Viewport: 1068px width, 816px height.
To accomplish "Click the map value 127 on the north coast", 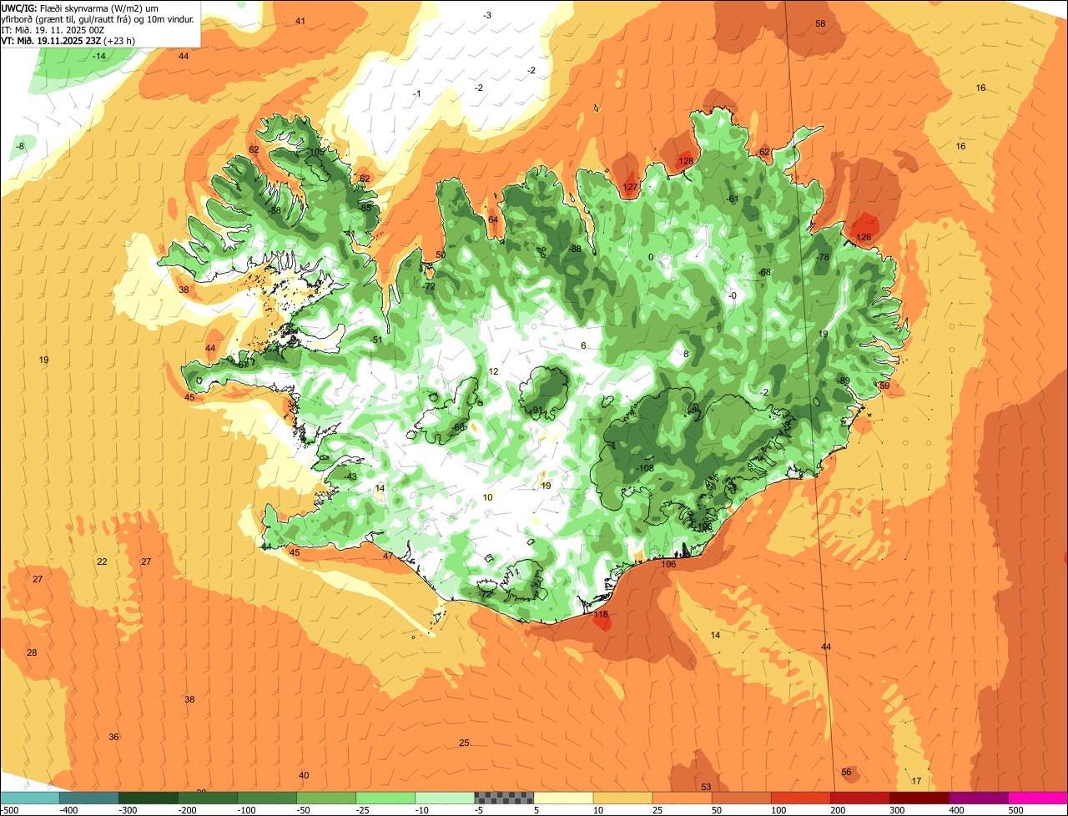I will click(631, 187).
